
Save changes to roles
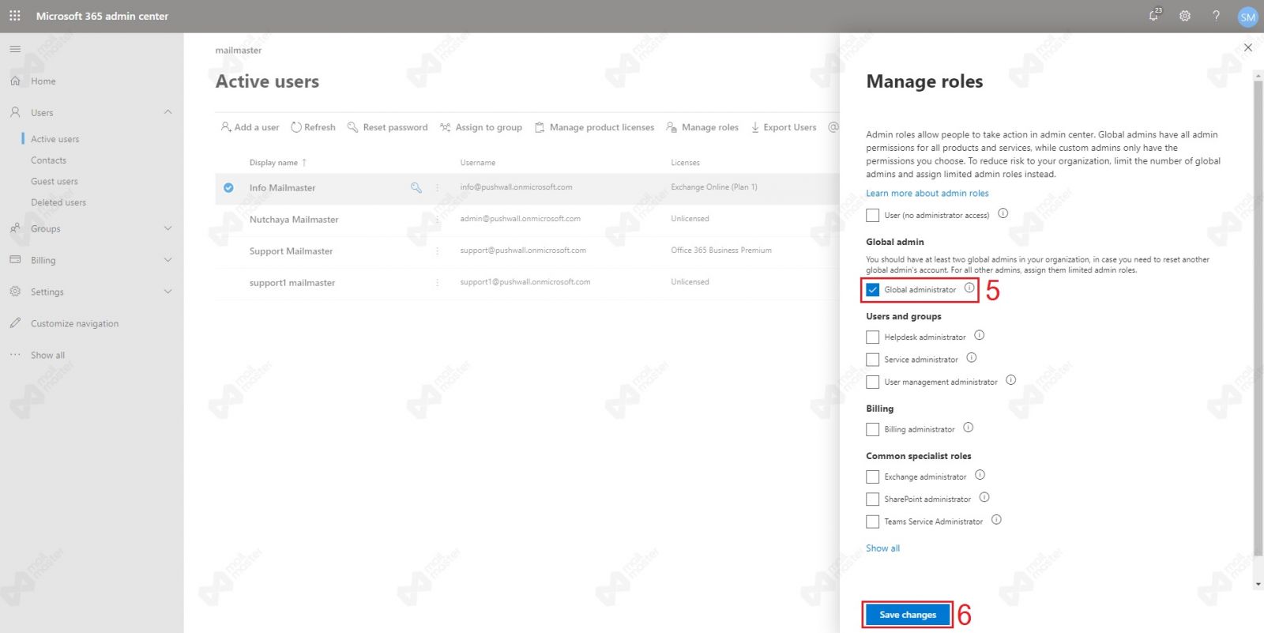tap(908, 615)
